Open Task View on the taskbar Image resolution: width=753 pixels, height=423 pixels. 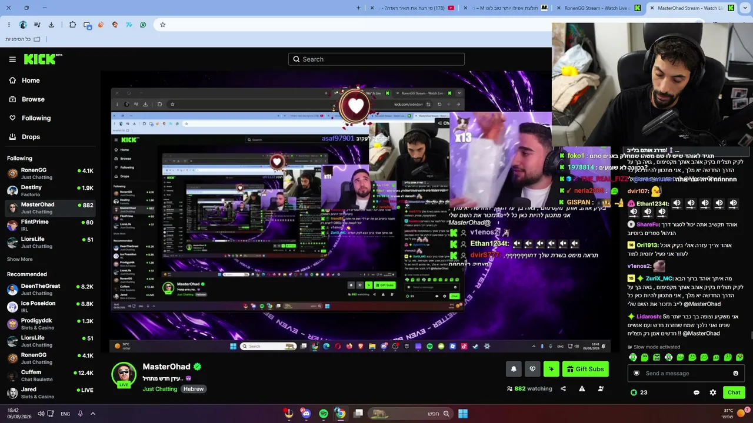pyautogui.click(x=358, y=414)
